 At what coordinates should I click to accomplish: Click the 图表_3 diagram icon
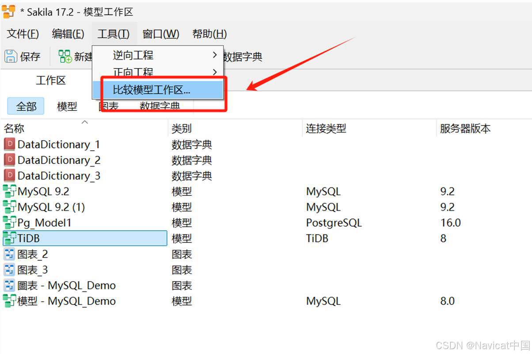(9, 270)
